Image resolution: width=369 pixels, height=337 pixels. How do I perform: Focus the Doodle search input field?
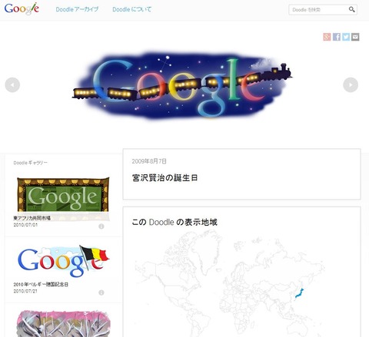pyautogui.click(x=319, y=10)
